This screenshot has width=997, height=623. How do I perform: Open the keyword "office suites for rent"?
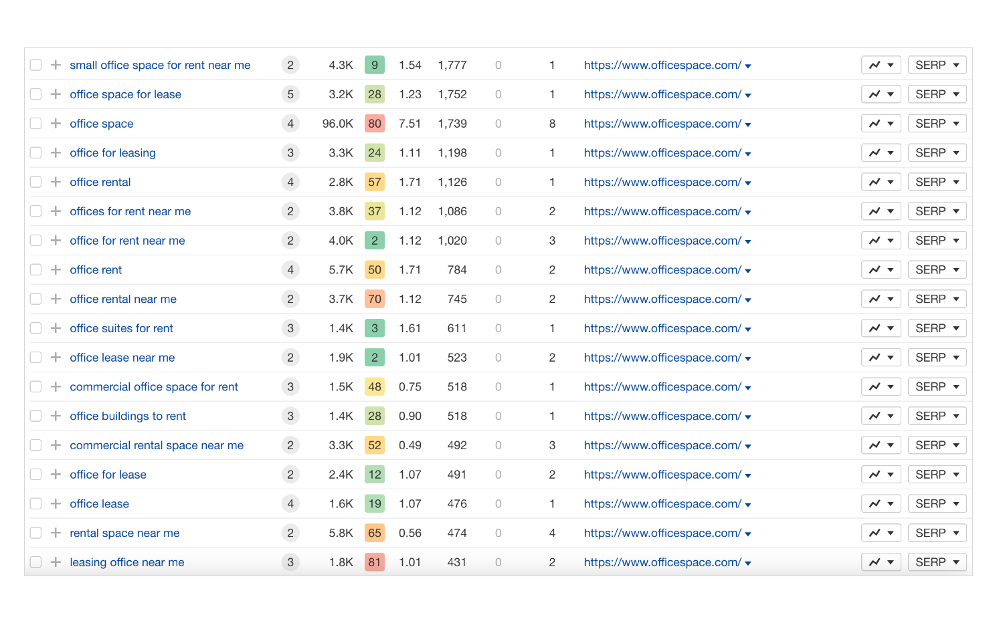pos(121,328)
